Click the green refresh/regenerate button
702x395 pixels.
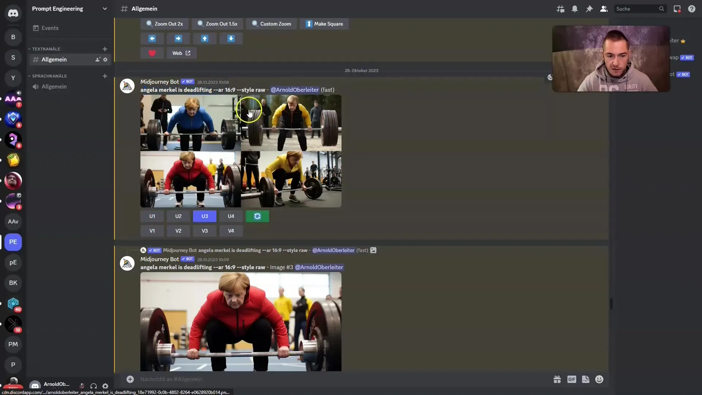pyautogui.click(x=257, y=216)
